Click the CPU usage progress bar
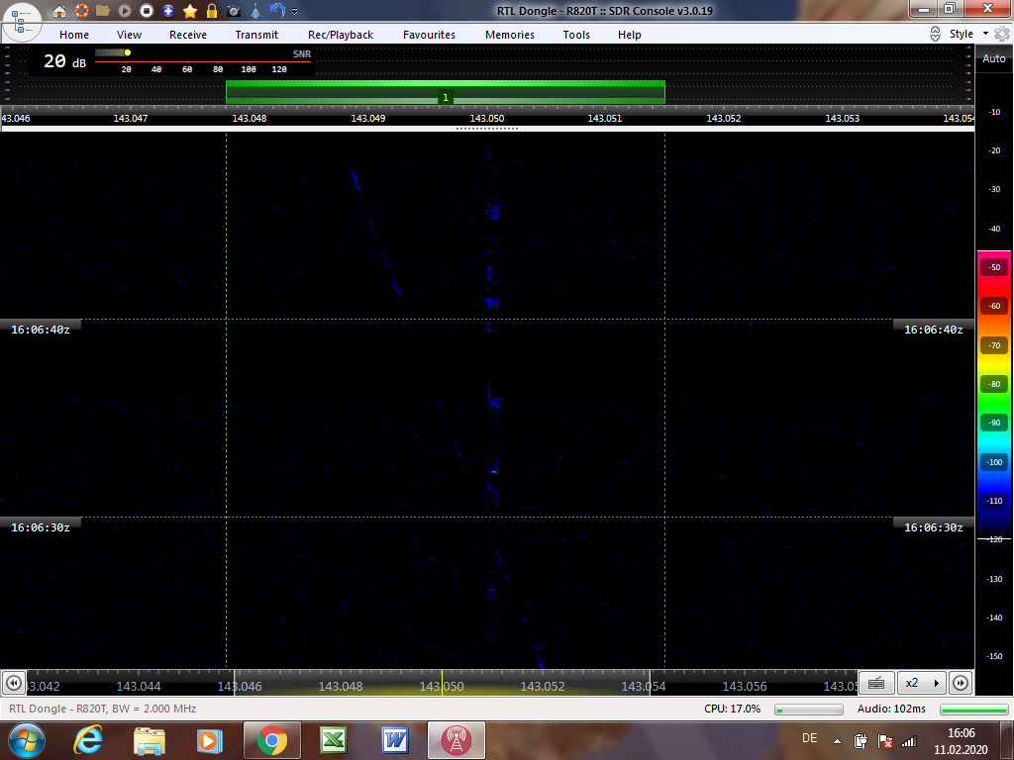This screenshot has height=760, width=1014. [809, 710]
